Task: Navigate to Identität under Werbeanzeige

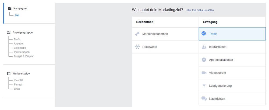Action: point(19,80)
